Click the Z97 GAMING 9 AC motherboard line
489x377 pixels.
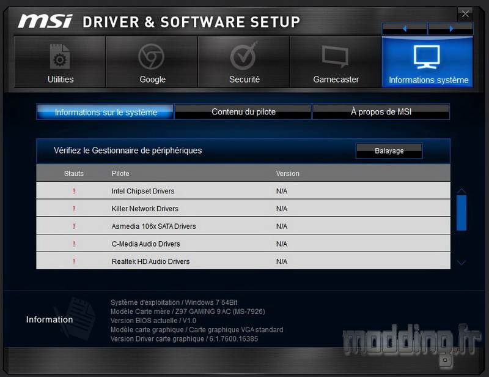188,312
